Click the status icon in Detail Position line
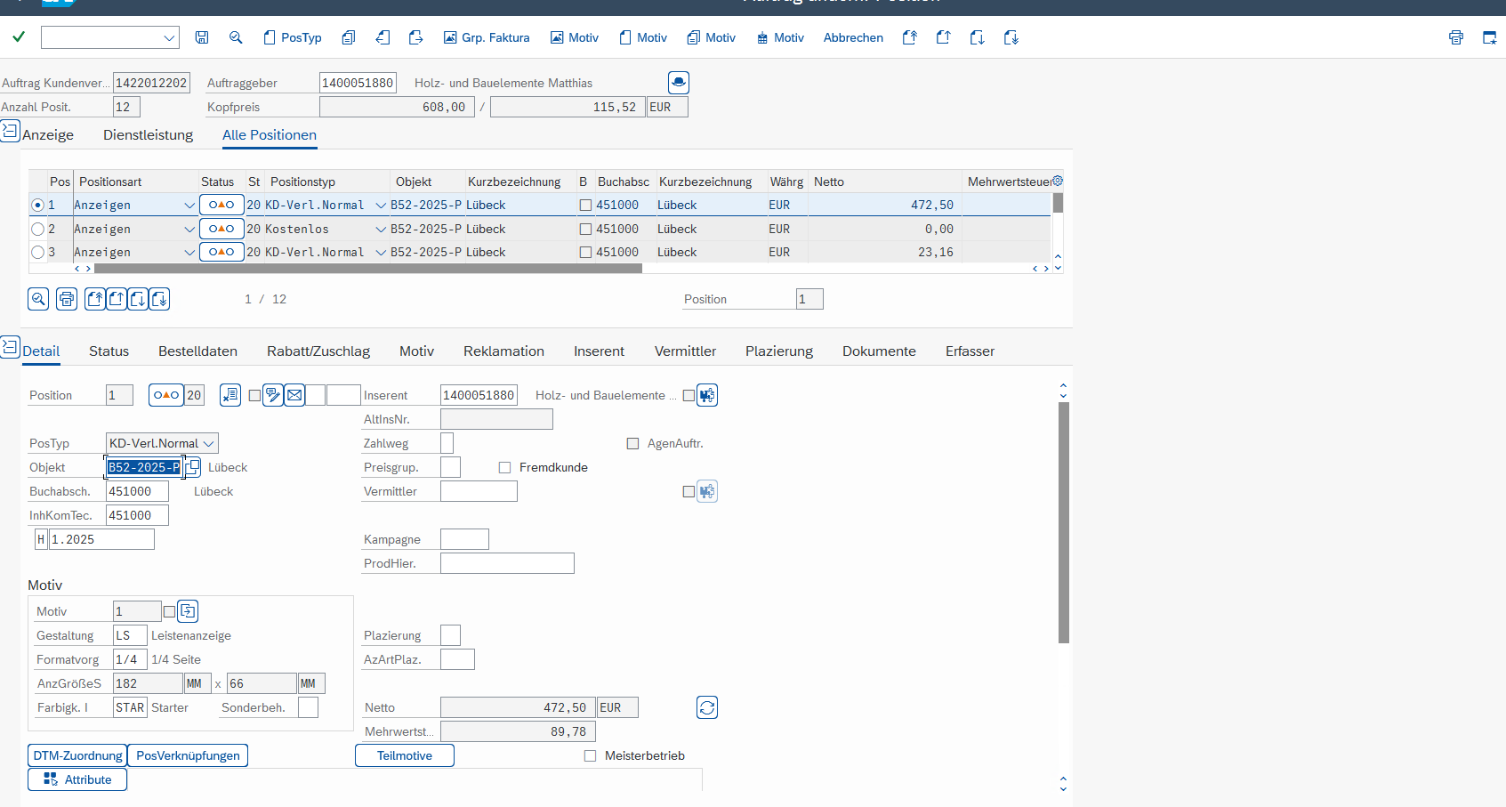Screen dimensions: 1506x807 [x=166, y=395]
